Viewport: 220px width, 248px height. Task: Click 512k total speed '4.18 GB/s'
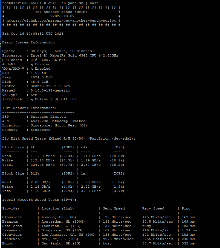click(x=40, y=191)
